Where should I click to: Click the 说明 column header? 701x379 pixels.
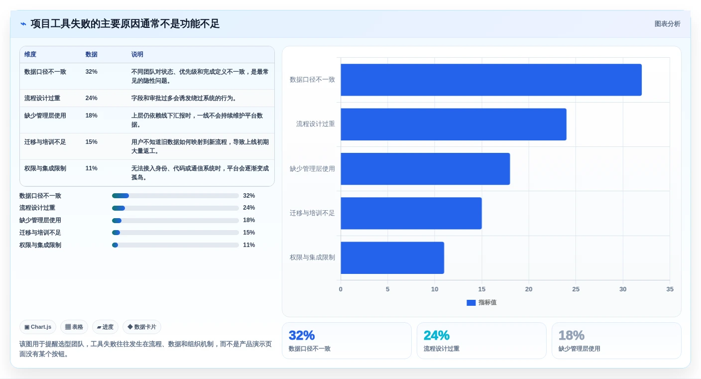pyautogui.click(x=137, y=54)
